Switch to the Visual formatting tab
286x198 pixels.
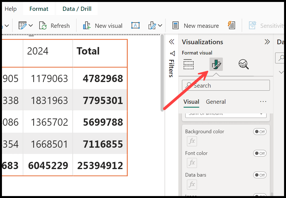(x=191, y=102)
